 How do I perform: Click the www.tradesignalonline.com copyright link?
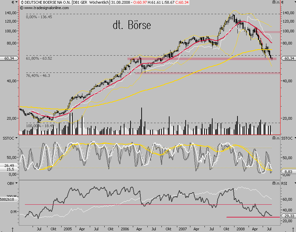pos(44,8)
